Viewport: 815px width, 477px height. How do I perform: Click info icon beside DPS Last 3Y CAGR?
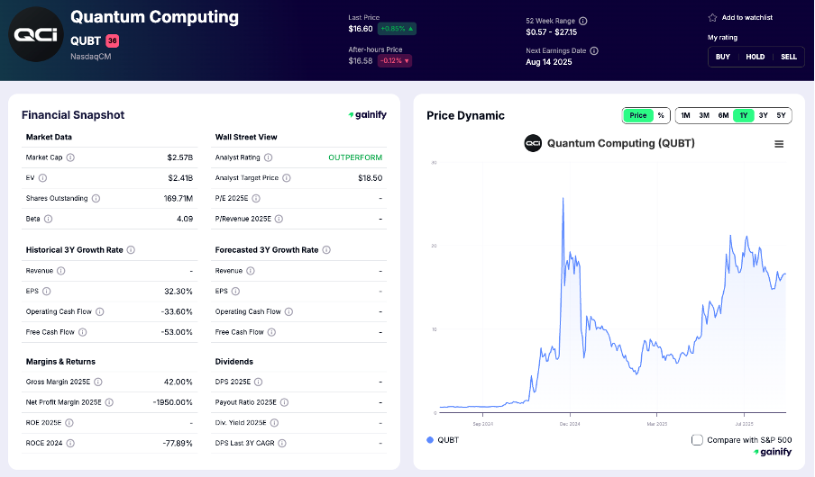[281, 443]
